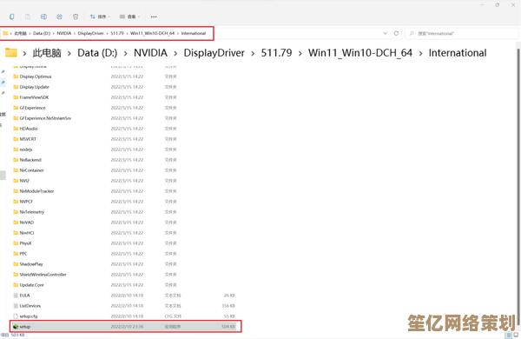
Task: Open the 查看 view dropdown
Action: coord(129,17)
